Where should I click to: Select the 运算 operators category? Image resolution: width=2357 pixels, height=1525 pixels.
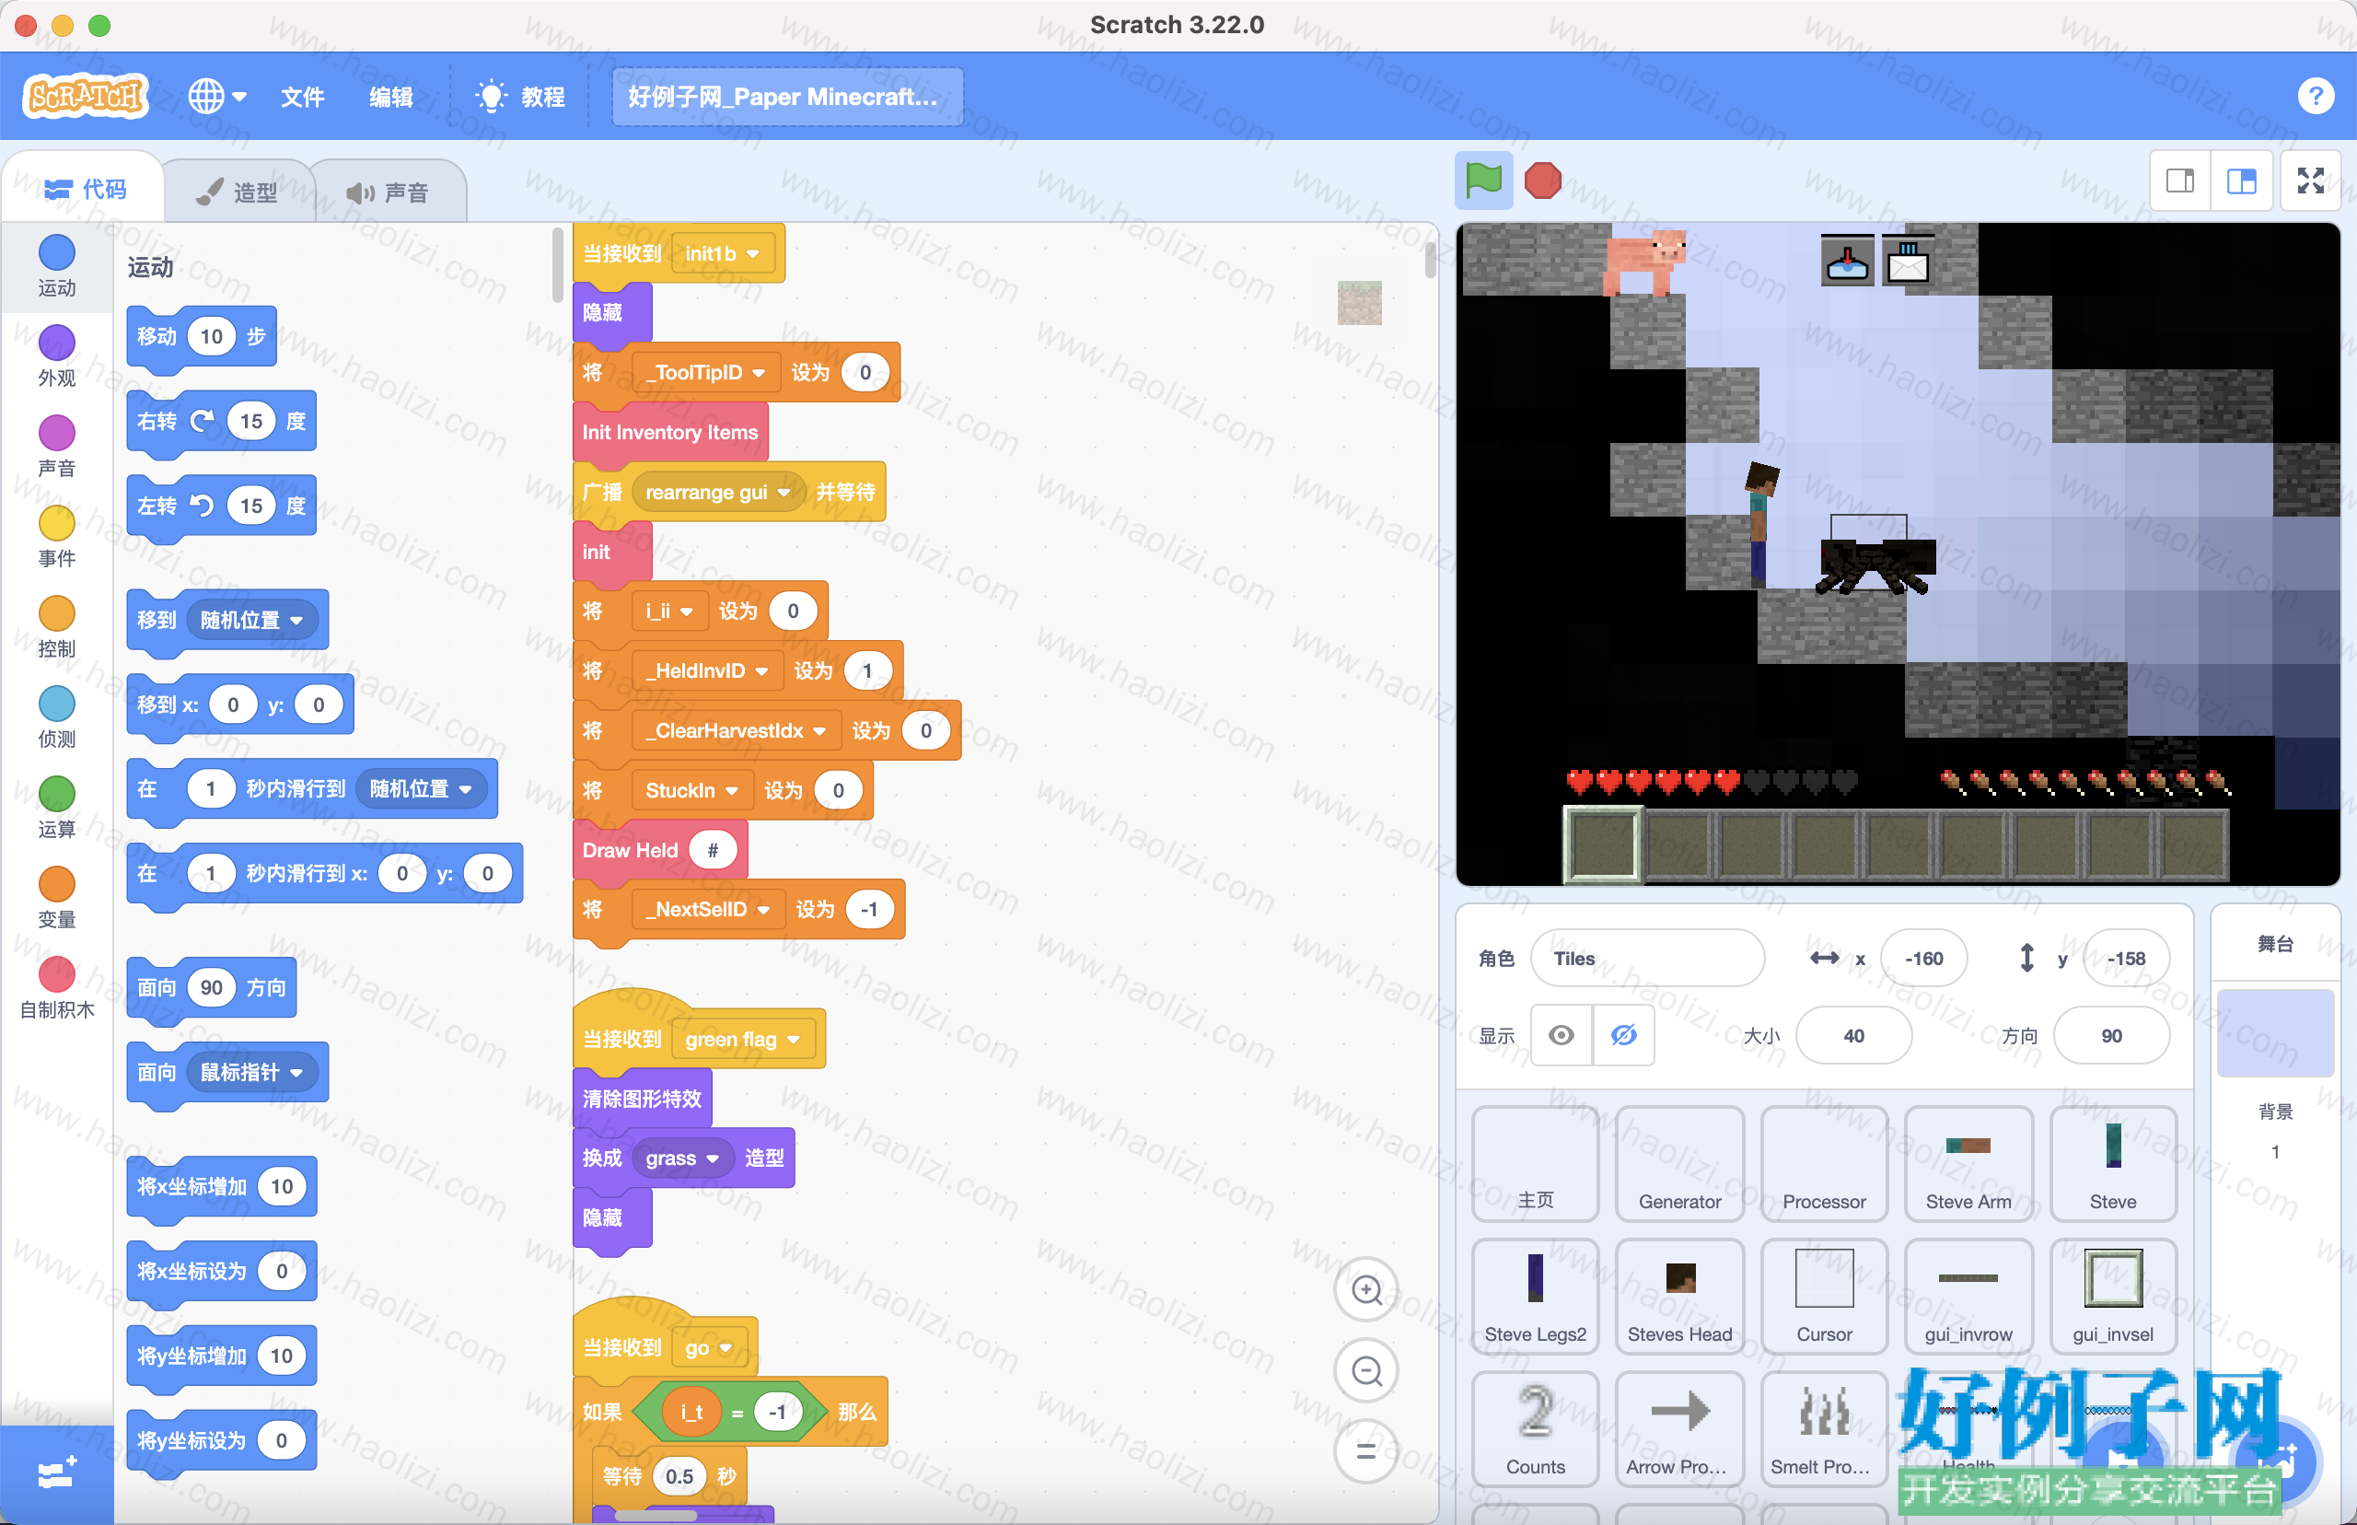coord(56,807)
